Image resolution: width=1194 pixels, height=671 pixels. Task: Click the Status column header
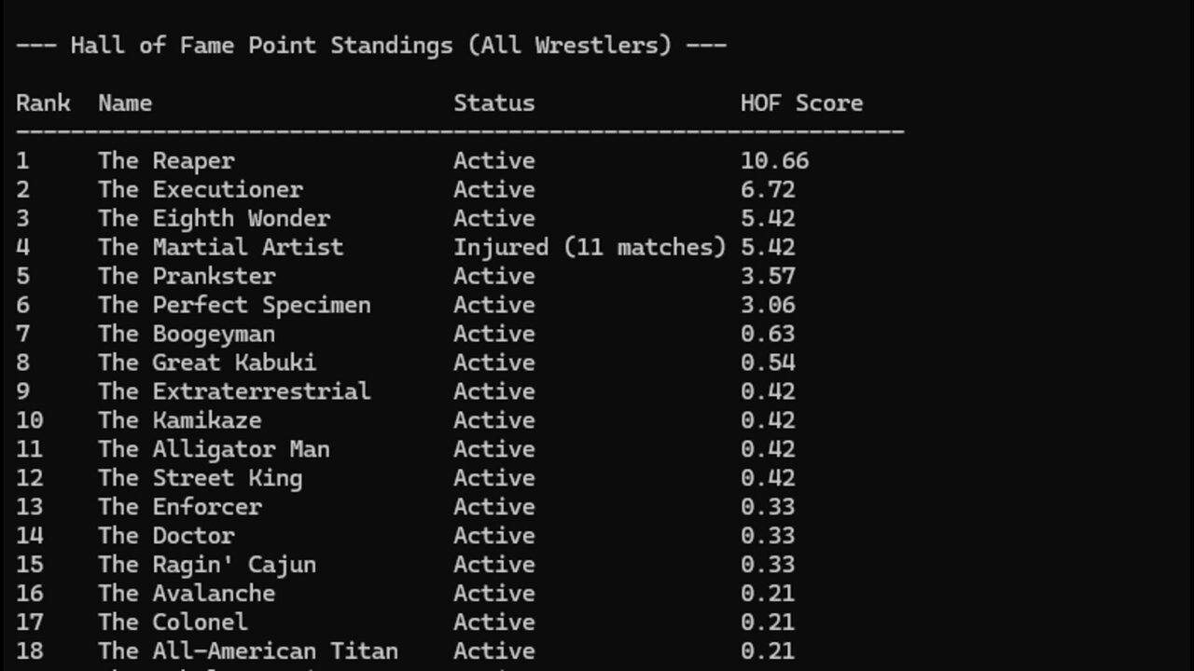click(494, 103)
